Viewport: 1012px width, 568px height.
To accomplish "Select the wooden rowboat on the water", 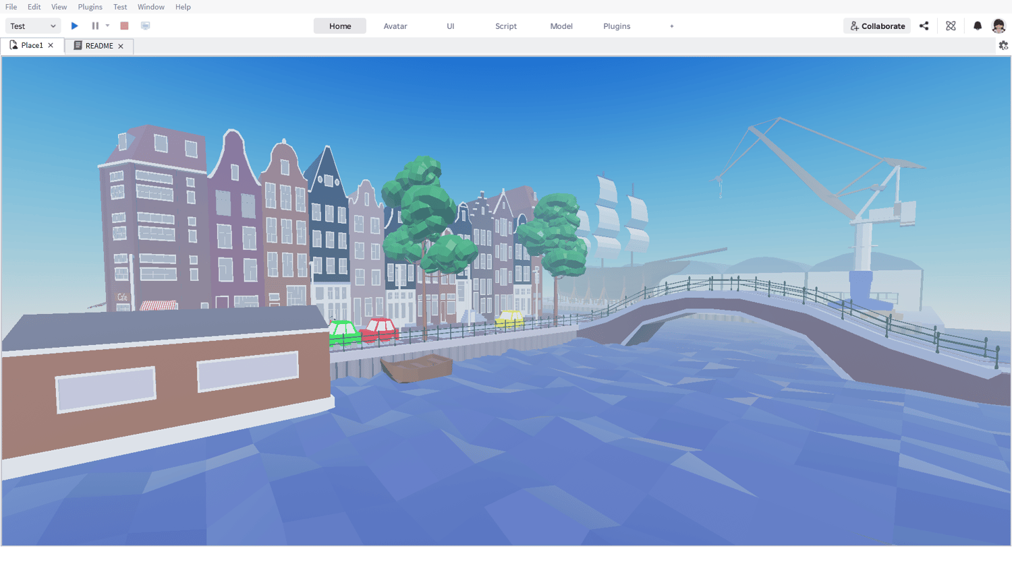I will coord(416,368).
